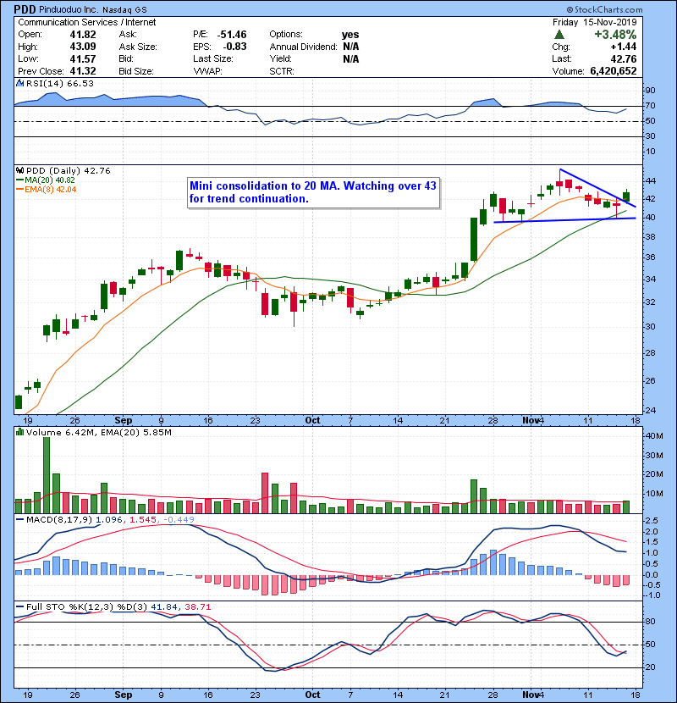Click the Options value yes
677x703 pixels.
[350, 35]
